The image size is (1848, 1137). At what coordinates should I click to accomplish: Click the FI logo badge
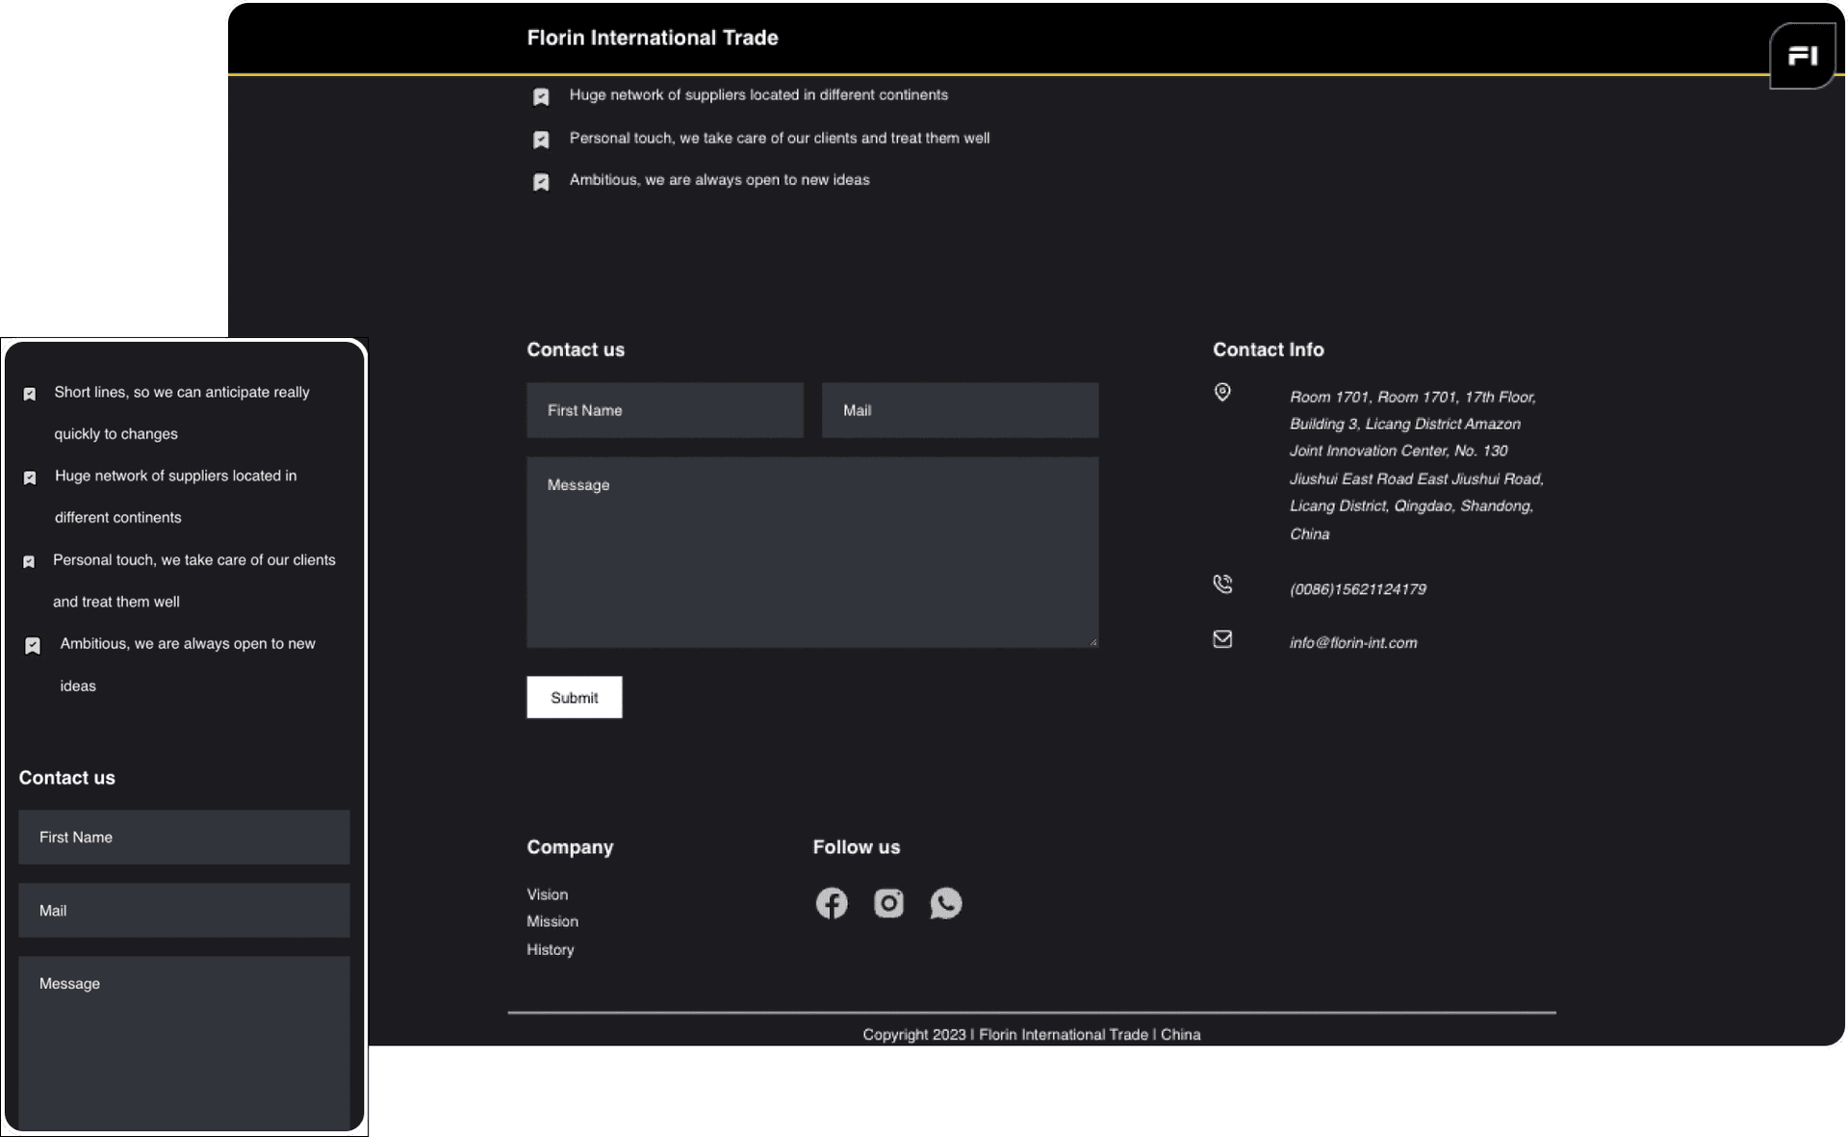pos(1802,56)
